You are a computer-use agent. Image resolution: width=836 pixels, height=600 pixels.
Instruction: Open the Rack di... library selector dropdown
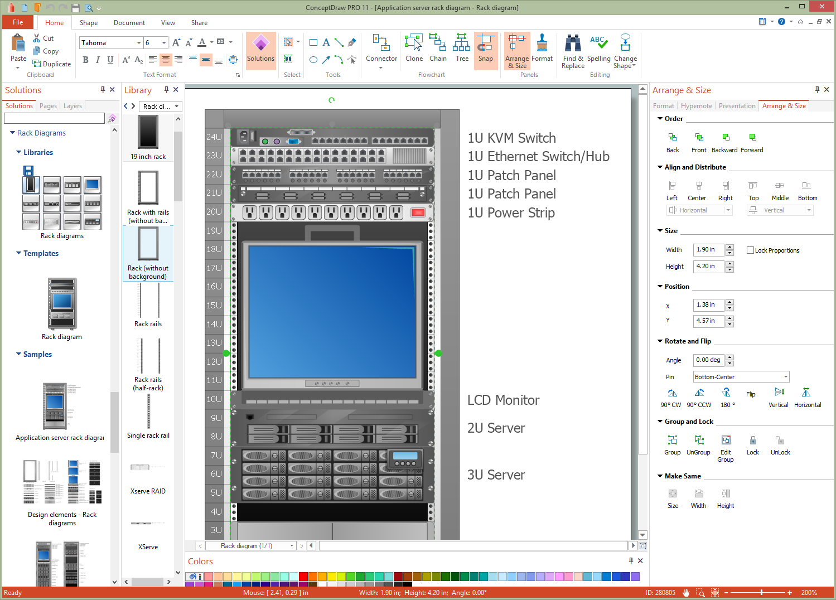161,107
